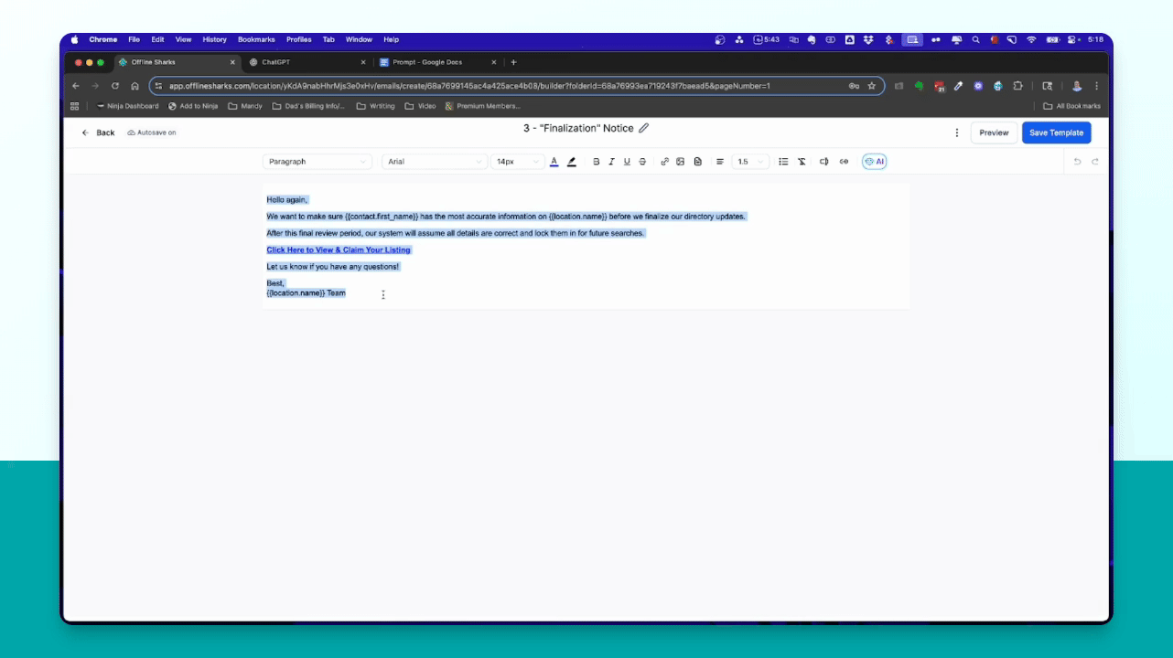Open the Video bookmarks folder
This screenshot has height=658, width=1173.
pos(421,106)
